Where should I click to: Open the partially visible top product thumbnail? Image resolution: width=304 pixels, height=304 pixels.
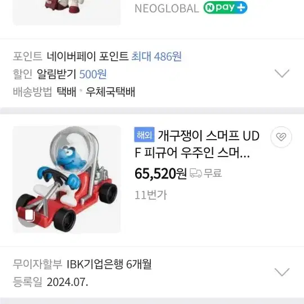tap(66, 12)
